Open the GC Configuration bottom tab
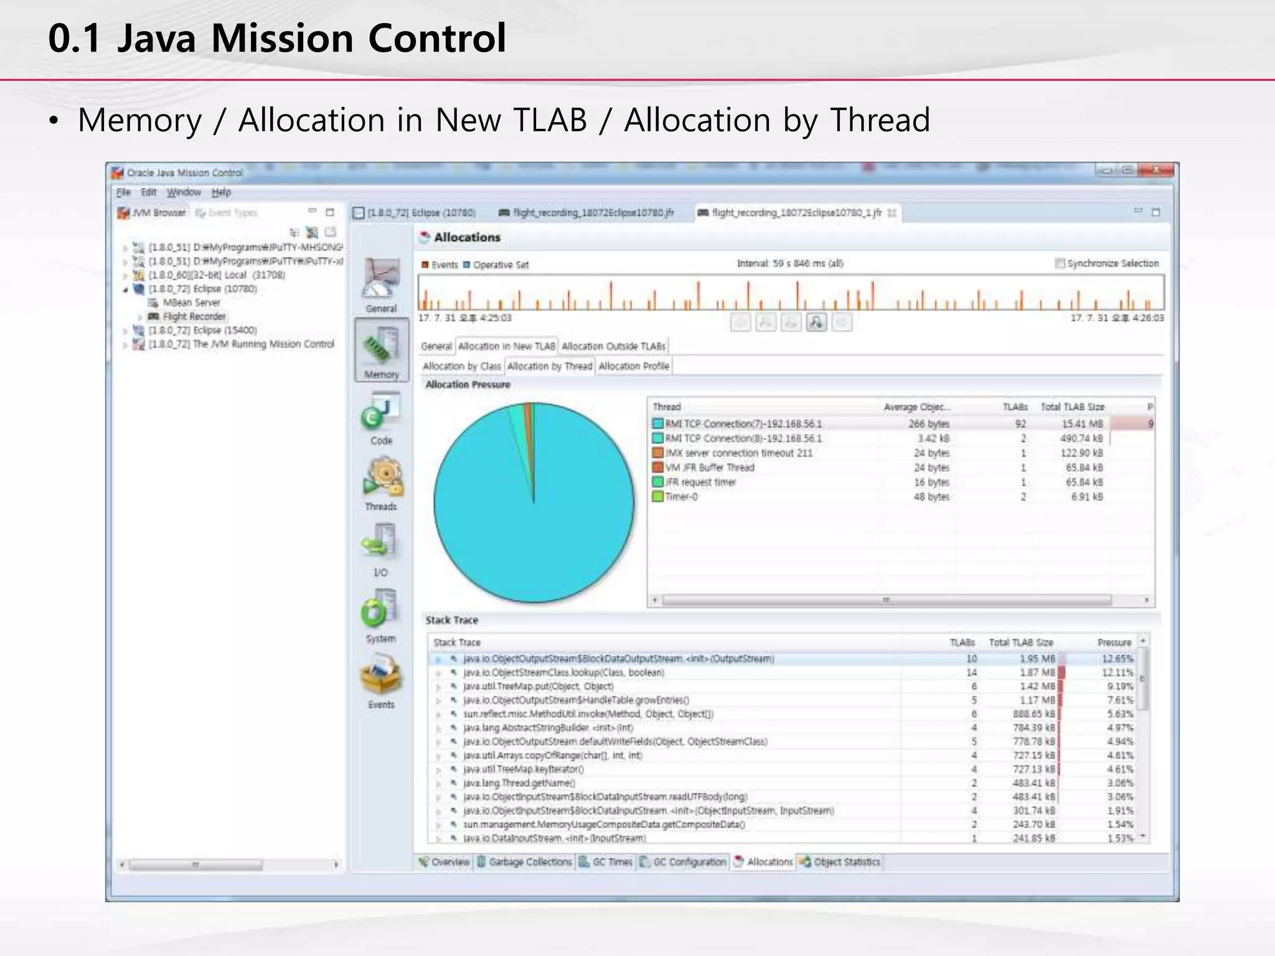This screenshot has width=1275, height=956. tap(683, 862)
